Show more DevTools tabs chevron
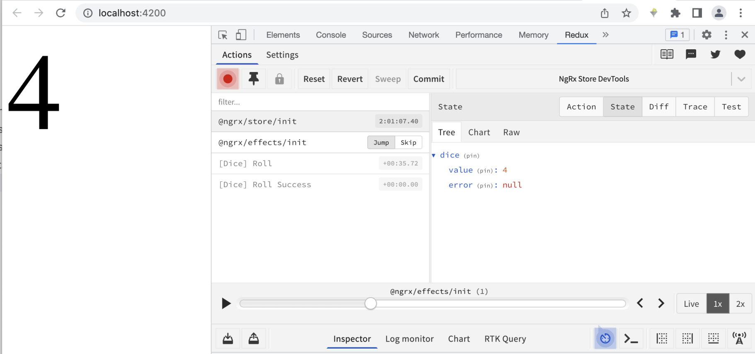 pos(605,35)
